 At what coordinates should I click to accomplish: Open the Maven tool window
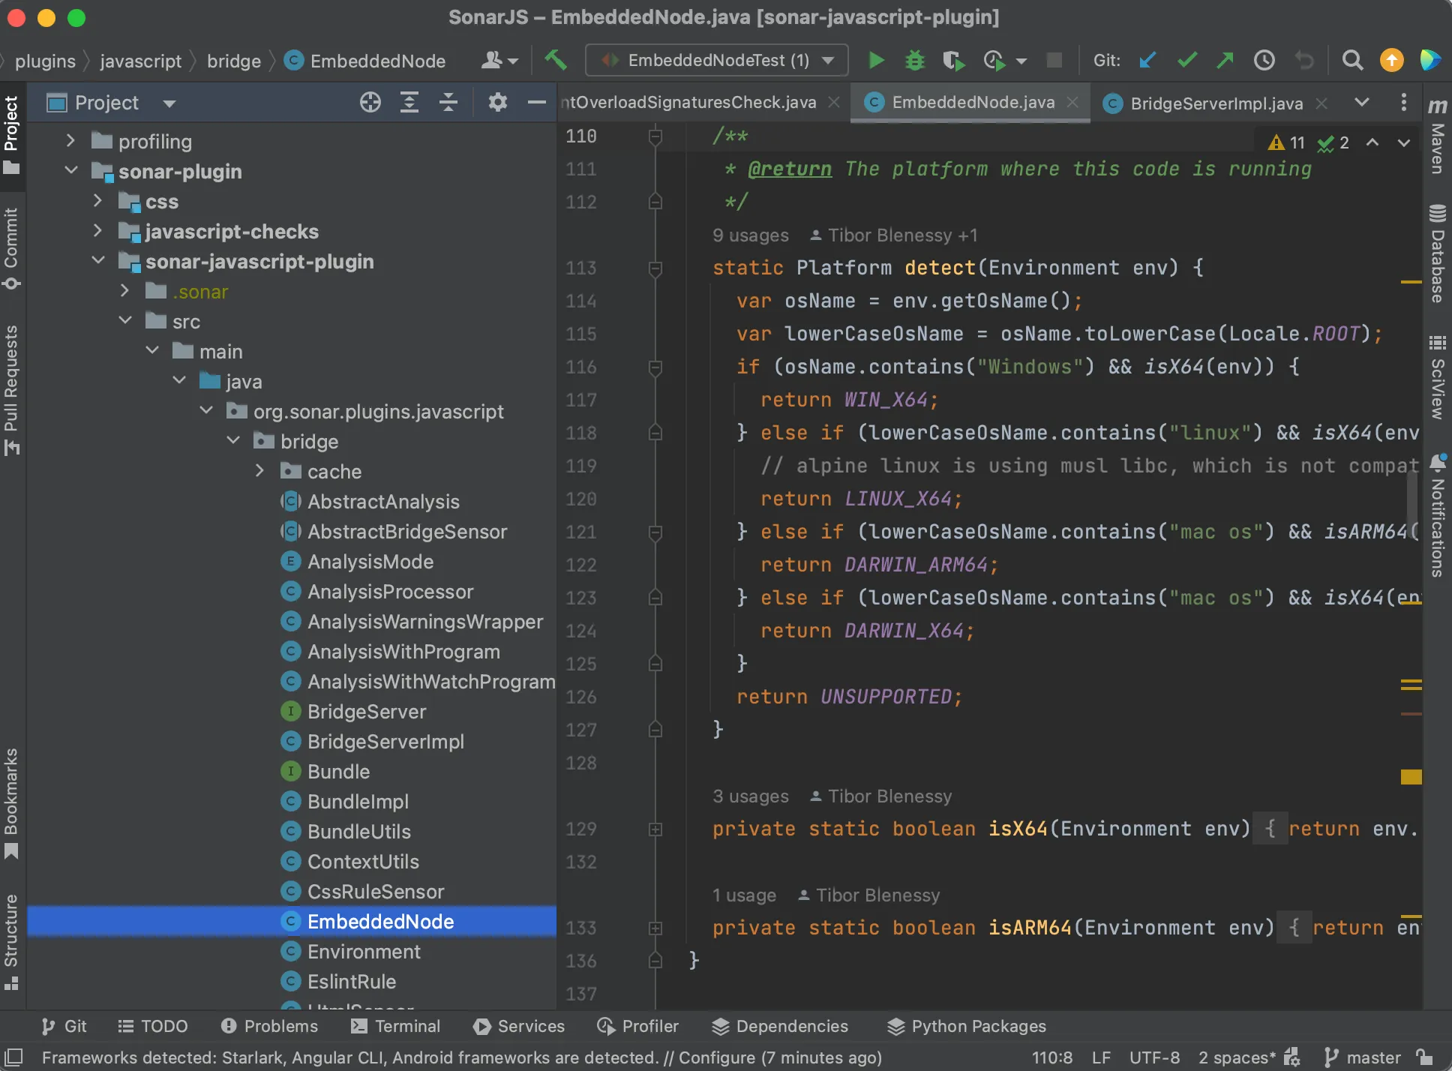(1437, 137)
